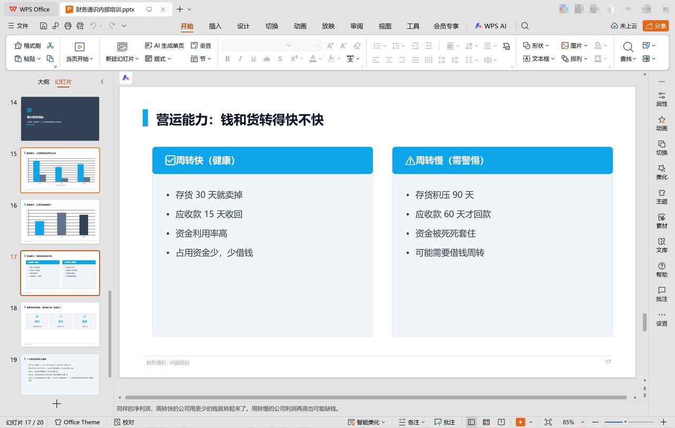Click the print icon in quick toolbar
Screen dimensions: 675x428
tap(67, 26)
